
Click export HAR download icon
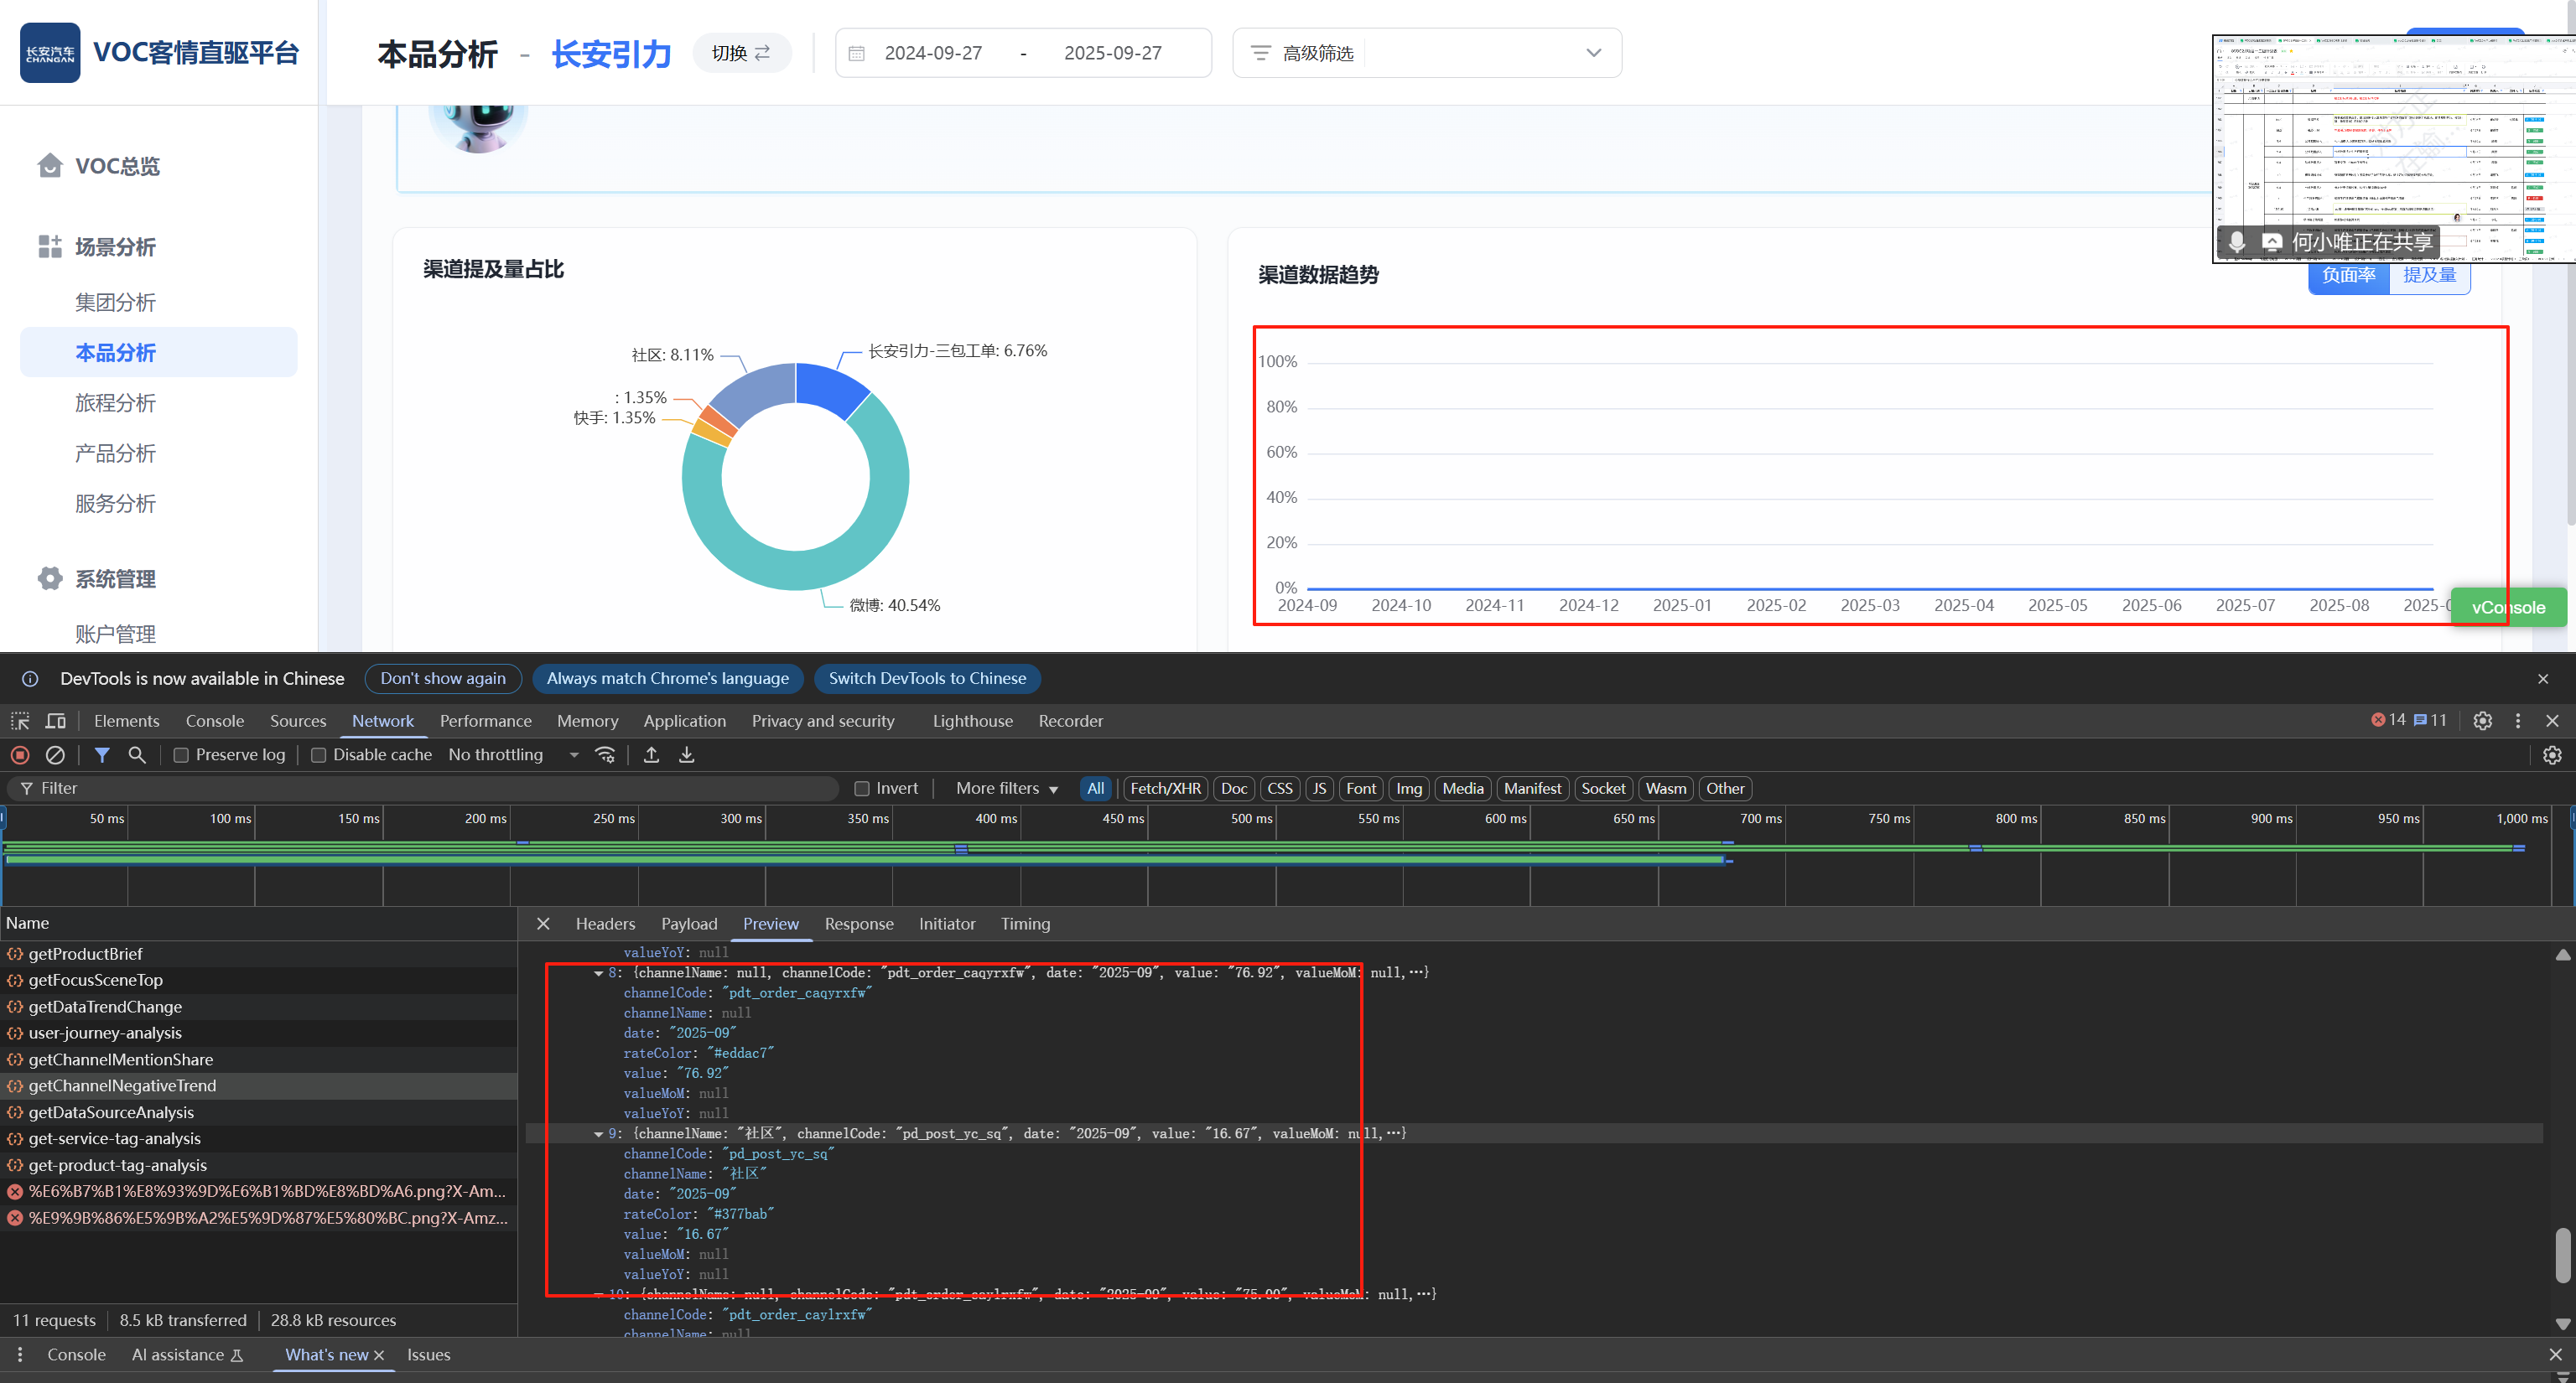687,754
